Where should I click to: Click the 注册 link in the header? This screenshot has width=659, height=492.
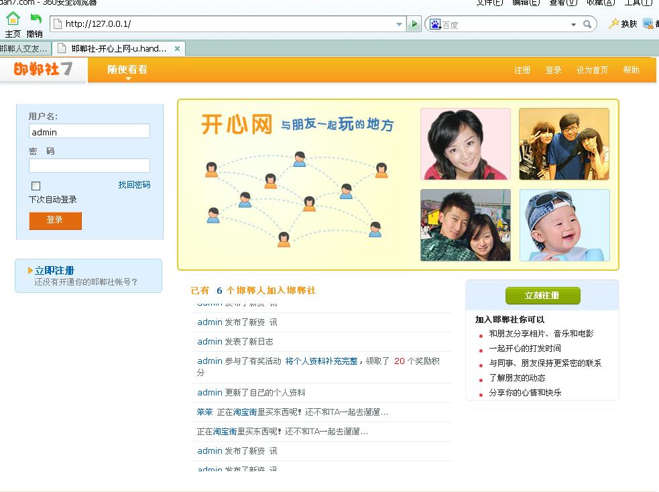pos(522,70)
